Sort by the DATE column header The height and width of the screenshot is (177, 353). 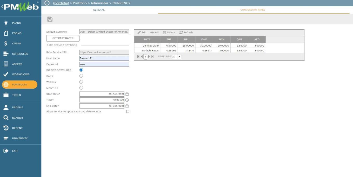[x=147, y=40]
